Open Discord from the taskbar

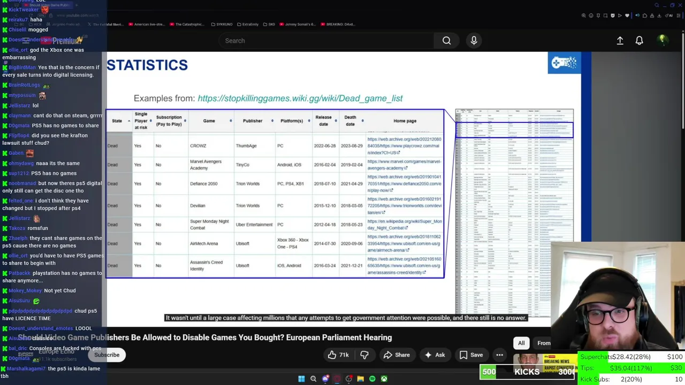[x=325, y=379]
